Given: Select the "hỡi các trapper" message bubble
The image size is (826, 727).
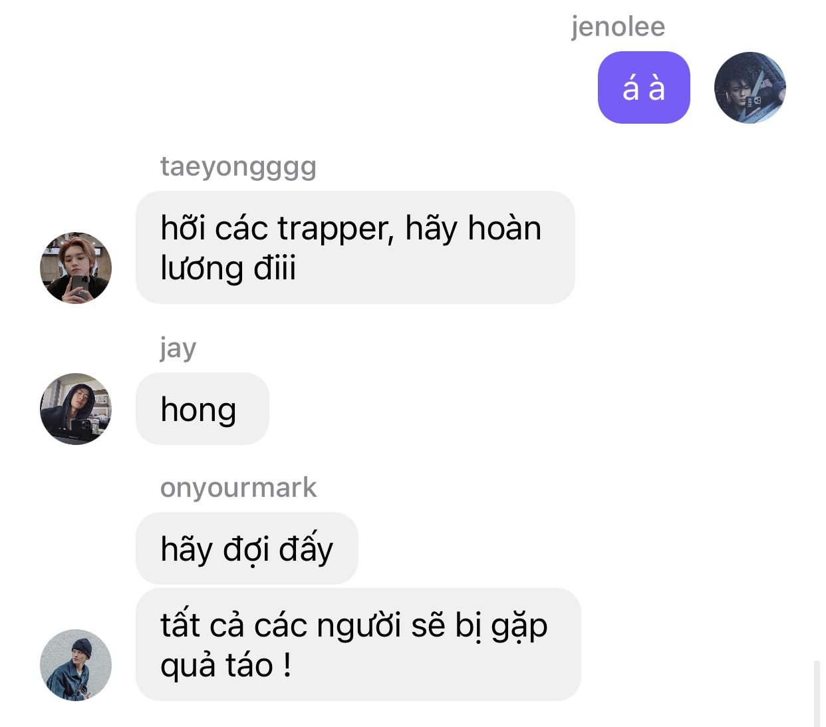Looking at the screenshot, I should click(355, 247).
